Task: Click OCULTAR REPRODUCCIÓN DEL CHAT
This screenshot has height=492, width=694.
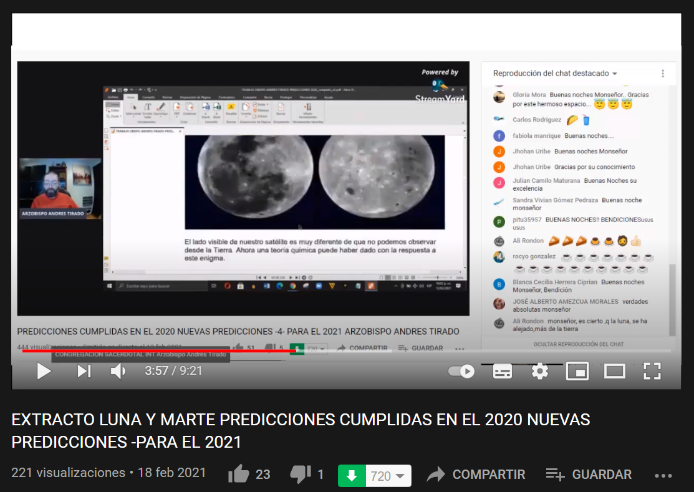Action: 579,344
